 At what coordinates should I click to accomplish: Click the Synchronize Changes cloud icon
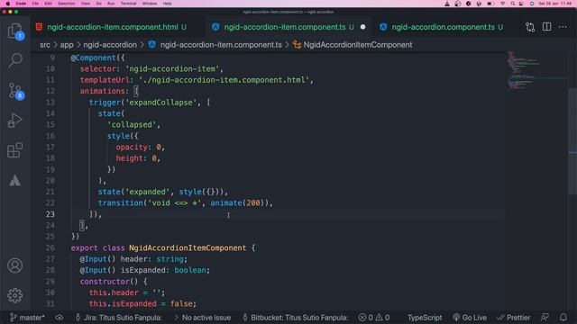click(x=59, y=318)
